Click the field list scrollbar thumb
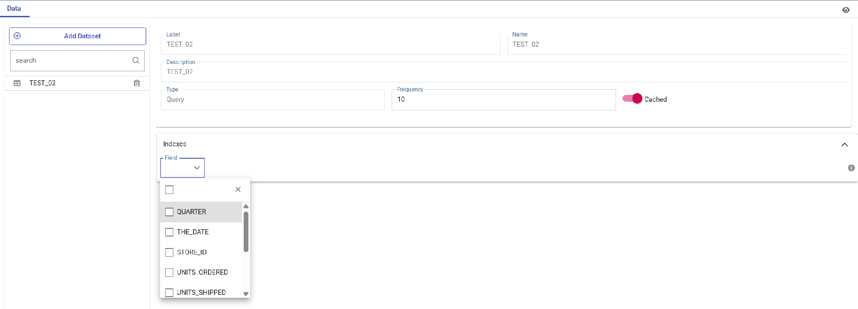 pos(246,232)
